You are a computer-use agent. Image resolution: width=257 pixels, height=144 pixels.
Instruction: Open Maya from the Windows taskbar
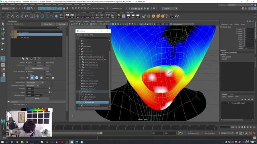point(71,142)
